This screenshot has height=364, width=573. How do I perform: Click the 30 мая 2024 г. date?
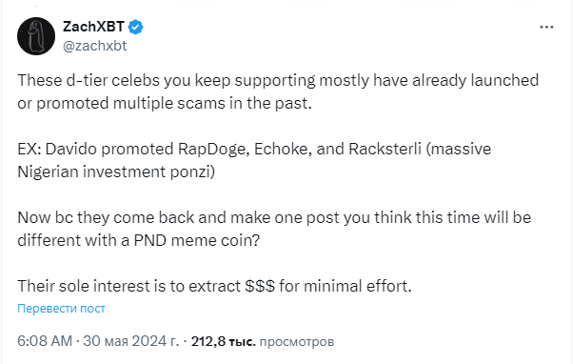130,341
